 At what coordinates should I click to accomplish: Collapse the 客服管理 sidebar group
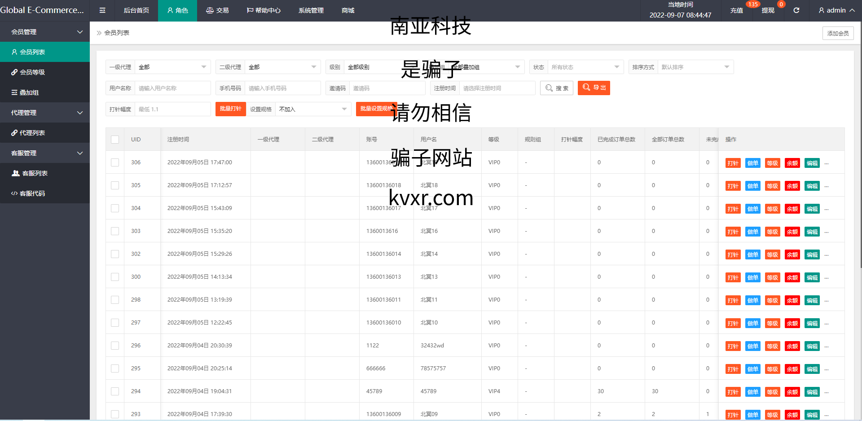pyautogui.click(x=45, y=153)
